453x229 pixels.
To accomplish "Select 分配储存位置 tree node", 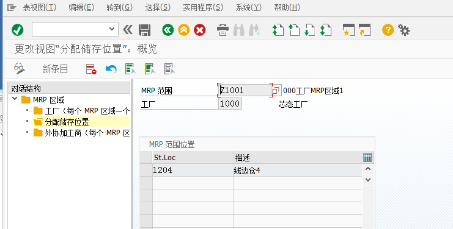I will point(67,122).
